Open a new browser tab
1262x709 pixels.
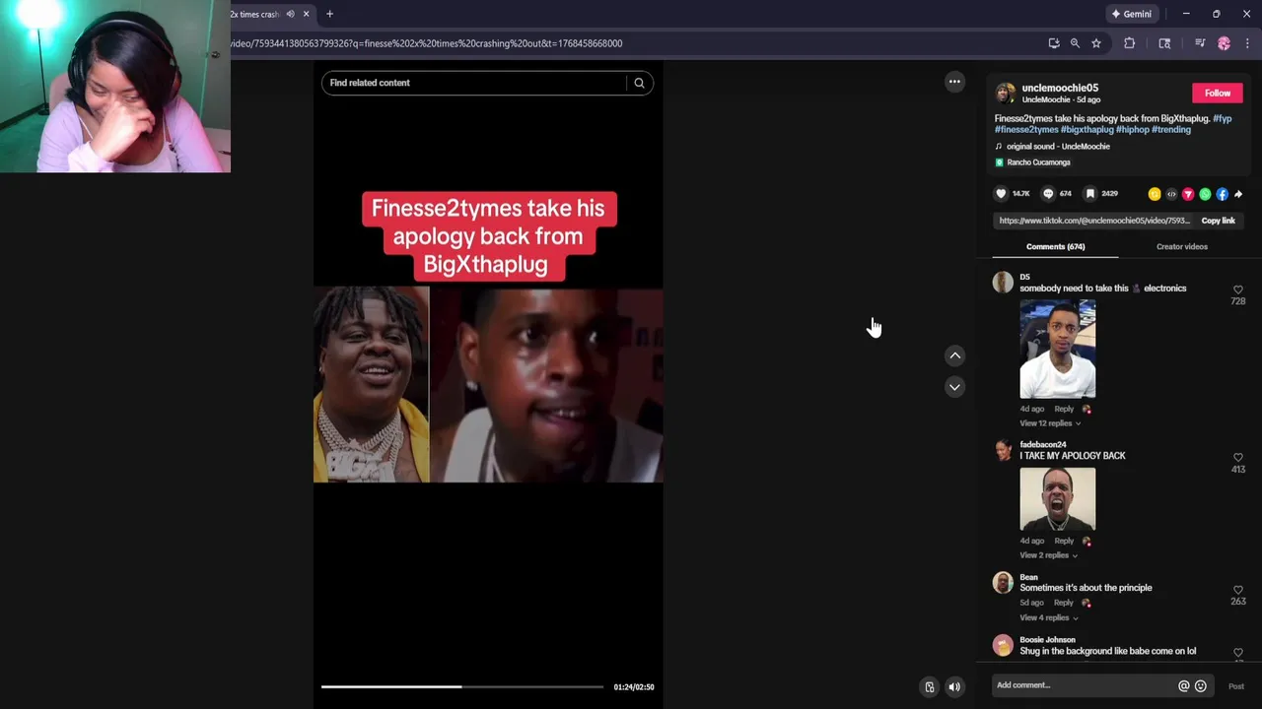pos(329,14)
